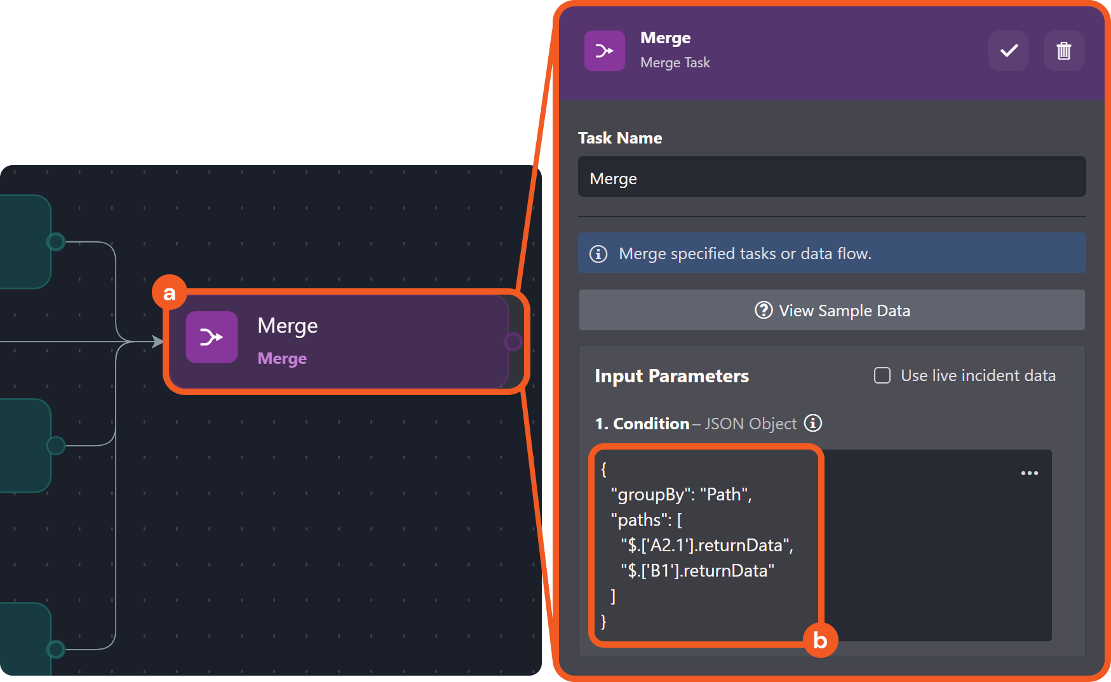Click the orange marker labeled b
1111x682 pixels.
pyautogui.click(x=820, y=640)
